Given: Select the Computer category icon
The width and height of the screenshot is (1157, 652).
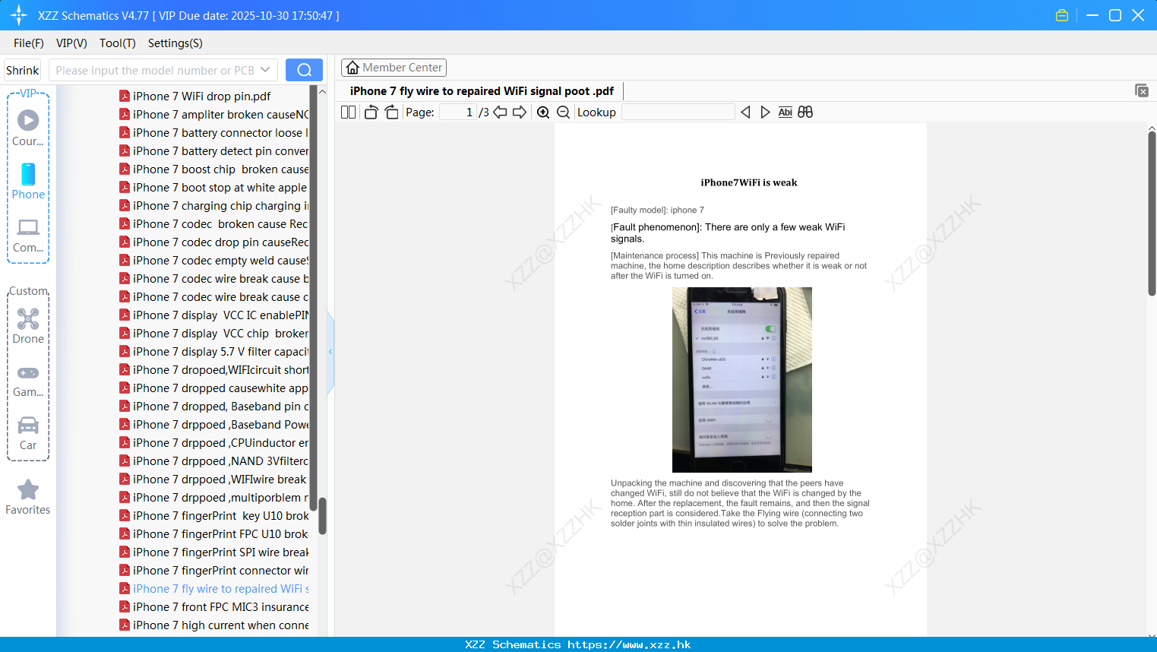Looking at the screenshot, I should (28, 227).
